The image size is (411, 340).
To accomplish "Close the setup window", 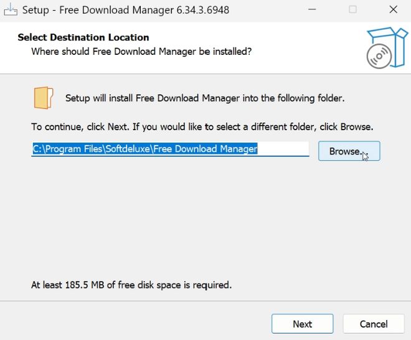I will pyautogui.click(x=393, y=10).
